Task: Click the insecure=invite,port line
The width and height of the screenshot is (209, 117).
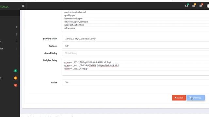Action: (x=74, y=19)
